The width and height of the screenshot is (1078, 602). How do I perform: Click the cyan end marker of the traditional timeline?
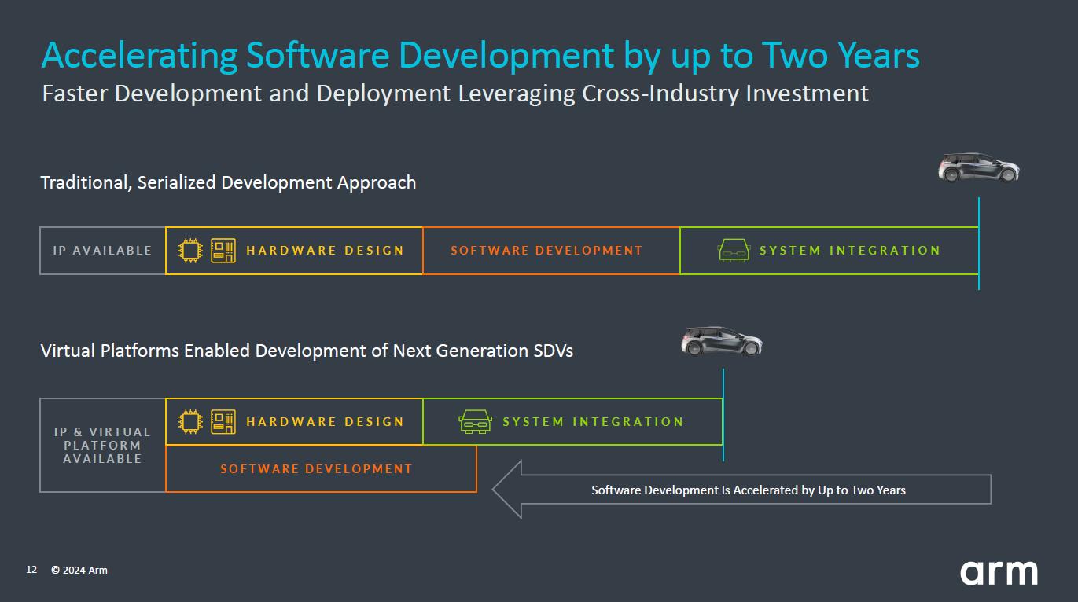[x=979, y=244]
